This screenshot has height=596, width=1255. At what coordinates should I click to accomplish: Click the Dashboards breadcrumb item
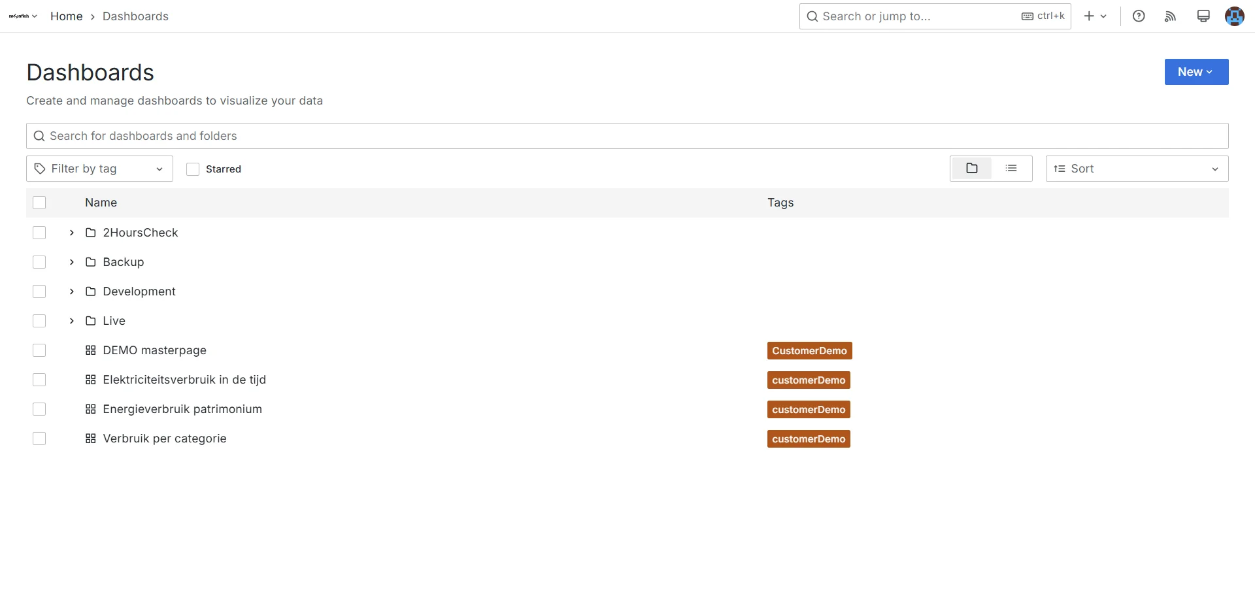click(x=135, y=16)
